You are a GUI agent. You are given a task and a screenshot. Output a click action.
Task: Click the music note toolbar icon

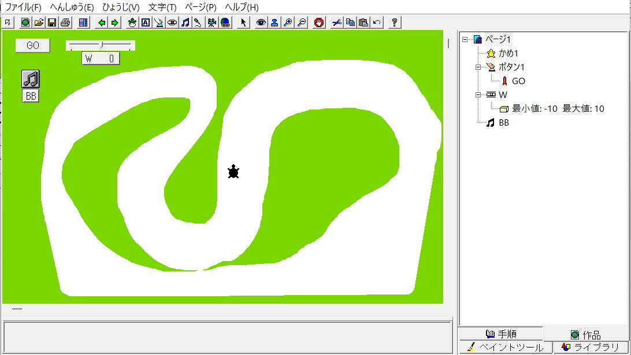click(185, 22)
